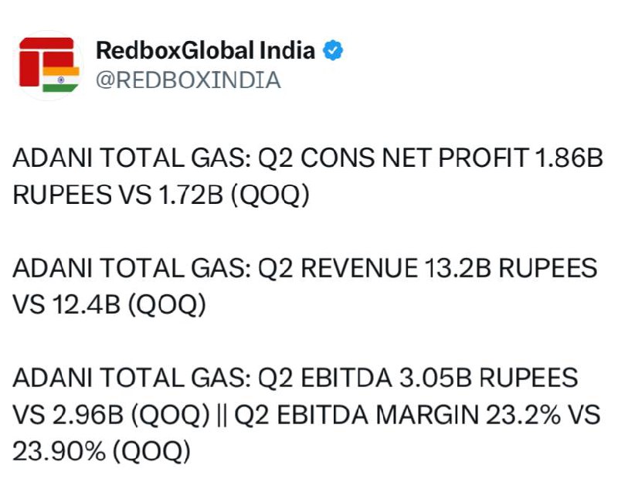Screen dimensions: 618x496
Task: Click the 1.86B net profit figure
Action: point(569,158)
